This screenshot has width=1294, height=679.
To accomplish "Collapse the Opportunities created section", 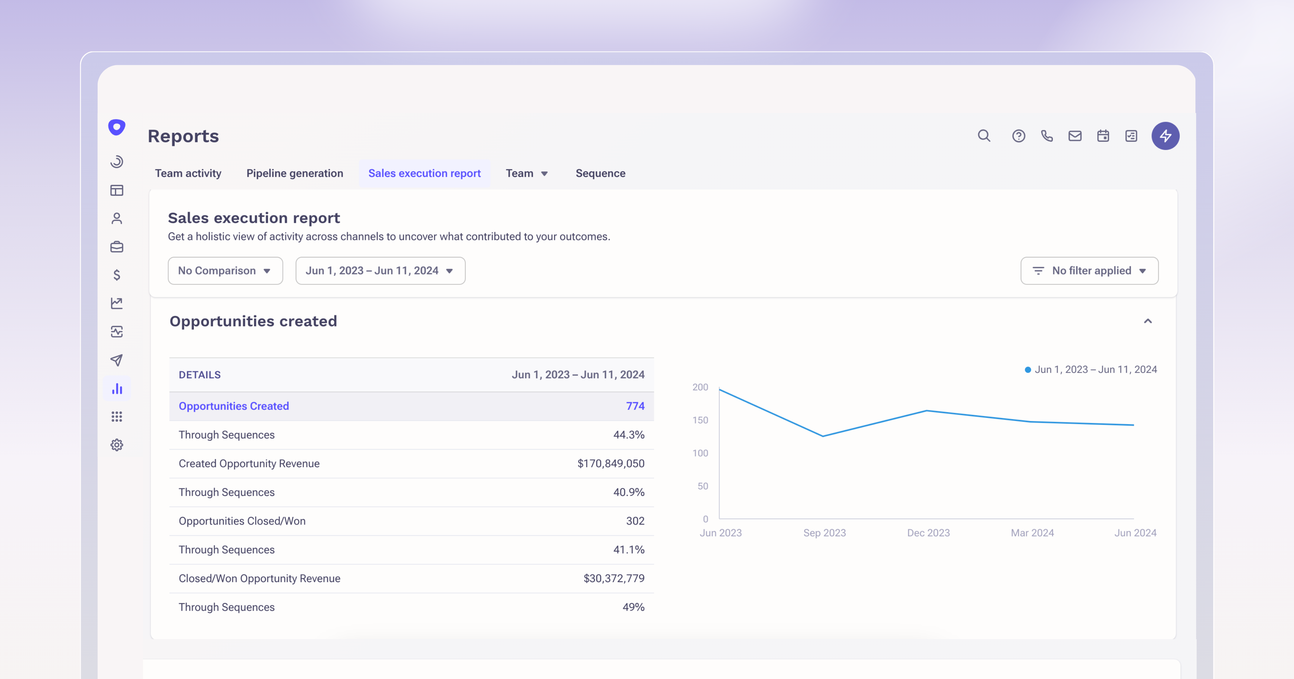I will pyautogui.click(x=1148, y=321).
